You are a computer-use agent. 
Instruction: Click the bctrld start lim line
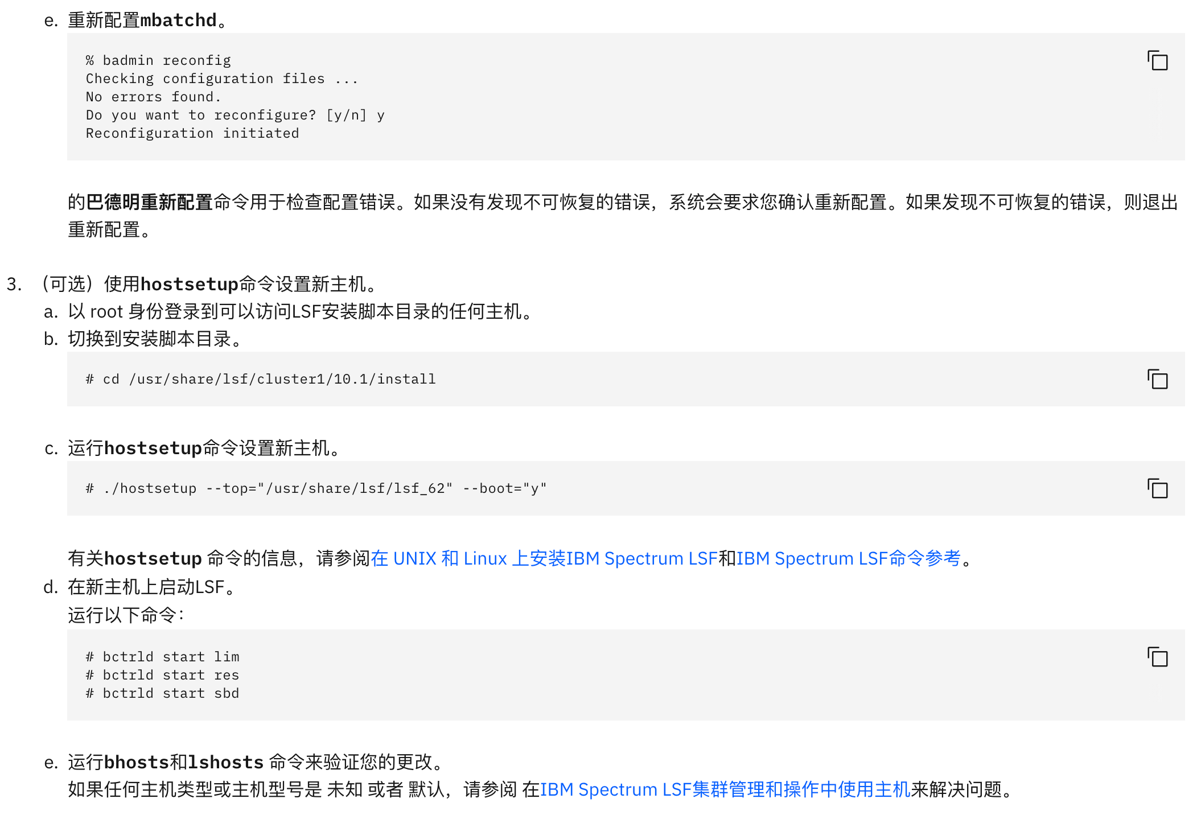162,657
